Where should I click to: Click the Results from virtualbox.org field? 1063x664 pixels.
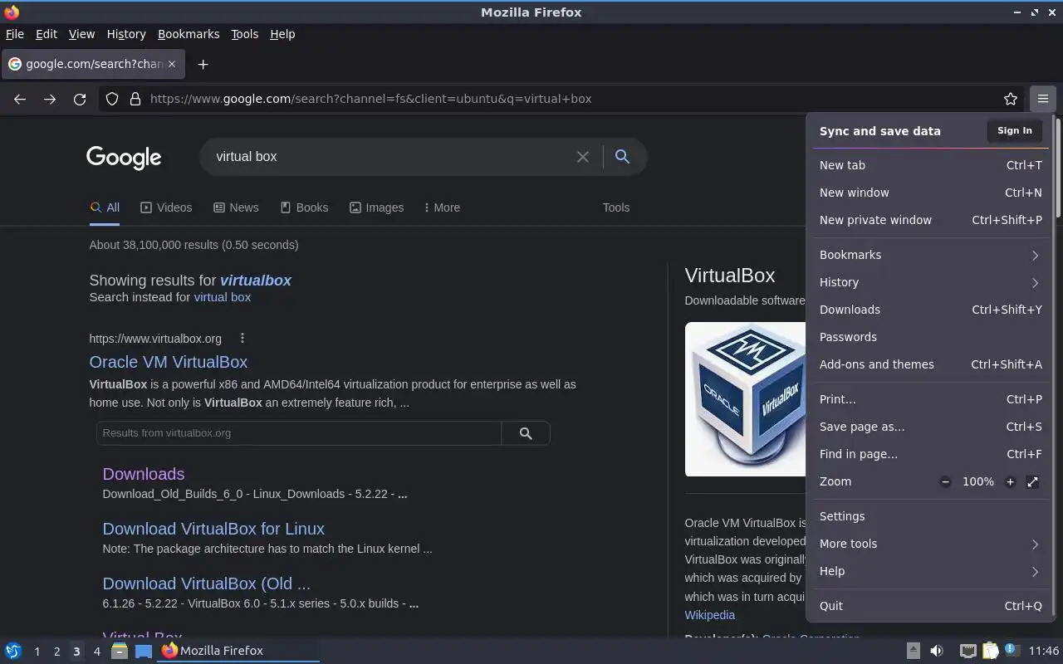tap(299, 433)
